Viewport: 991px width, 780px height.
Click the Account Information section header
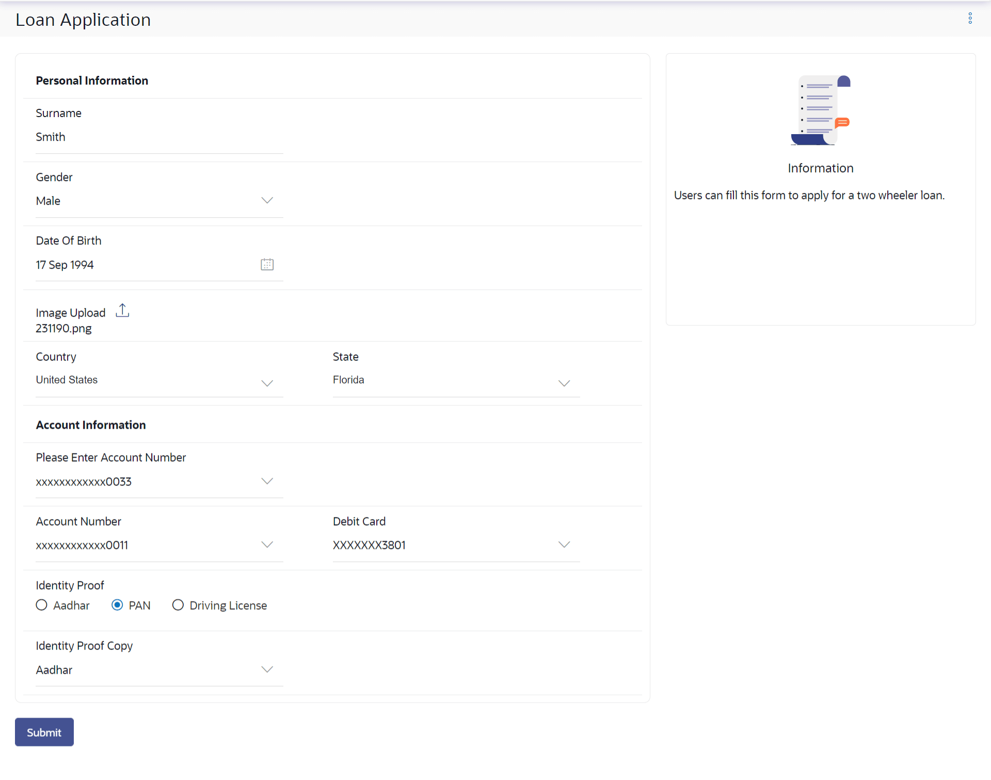coord(91,425)
